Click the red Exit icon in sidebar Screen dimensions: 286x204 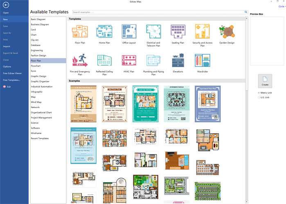5,86
